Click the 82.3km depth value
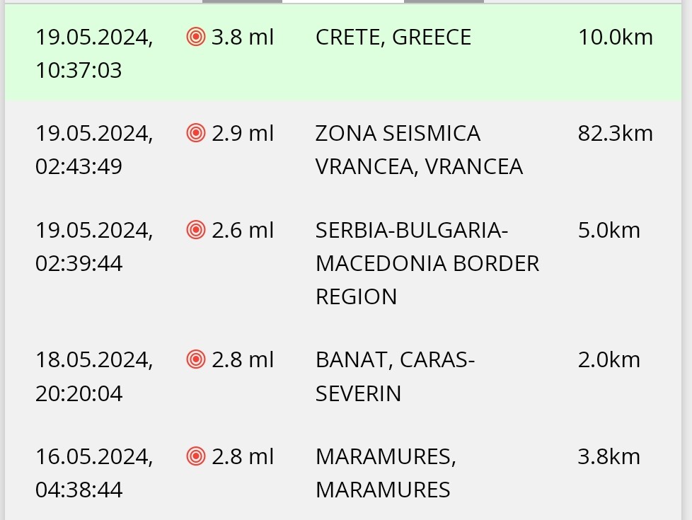Viewport: 692px width, 520px height. click(615, 134)
